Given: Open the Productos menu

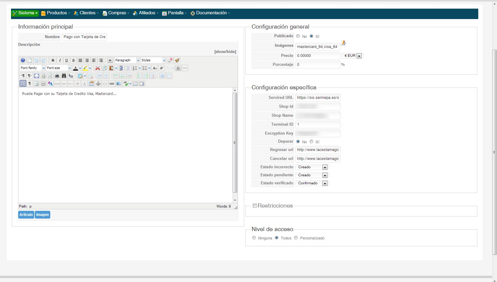Looking at the screenshot, I should point(57,13).
